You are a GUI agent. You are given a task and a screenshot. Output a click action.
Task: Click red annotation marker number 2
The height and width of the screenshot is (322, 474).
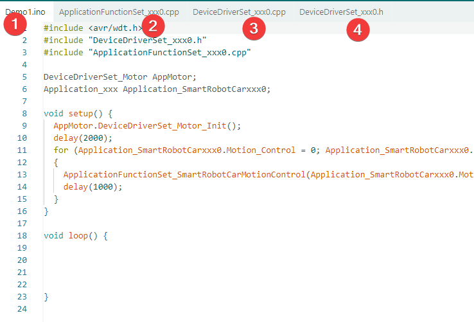pyautogui.click(x=153, y=26)
